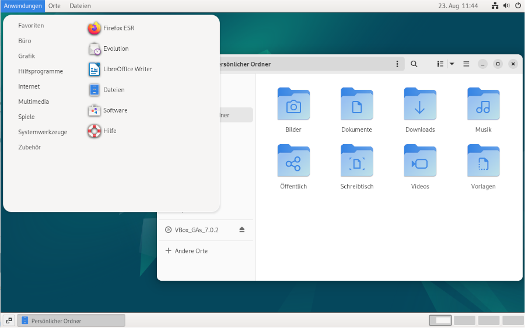Click the date and time 23. Aug 11:44
The width and height of the screenshot is (525, 328).
[458, 6]
